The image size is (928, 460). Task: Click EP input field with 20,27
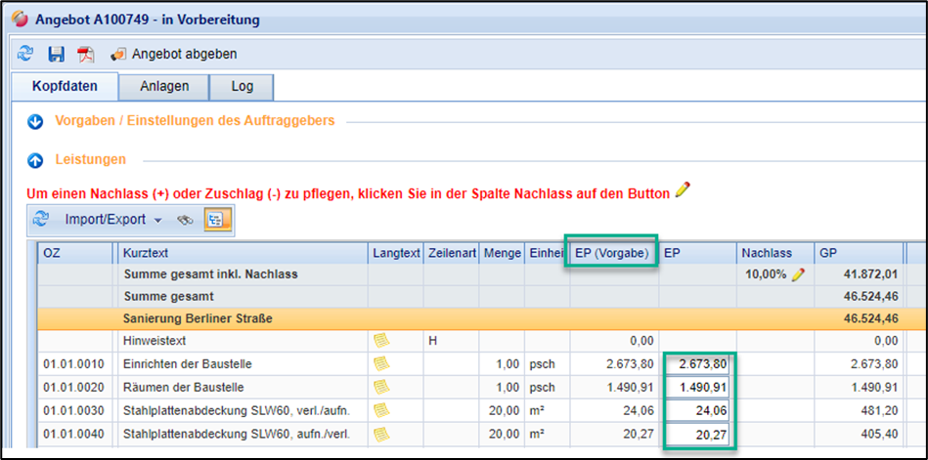(696, 435)
